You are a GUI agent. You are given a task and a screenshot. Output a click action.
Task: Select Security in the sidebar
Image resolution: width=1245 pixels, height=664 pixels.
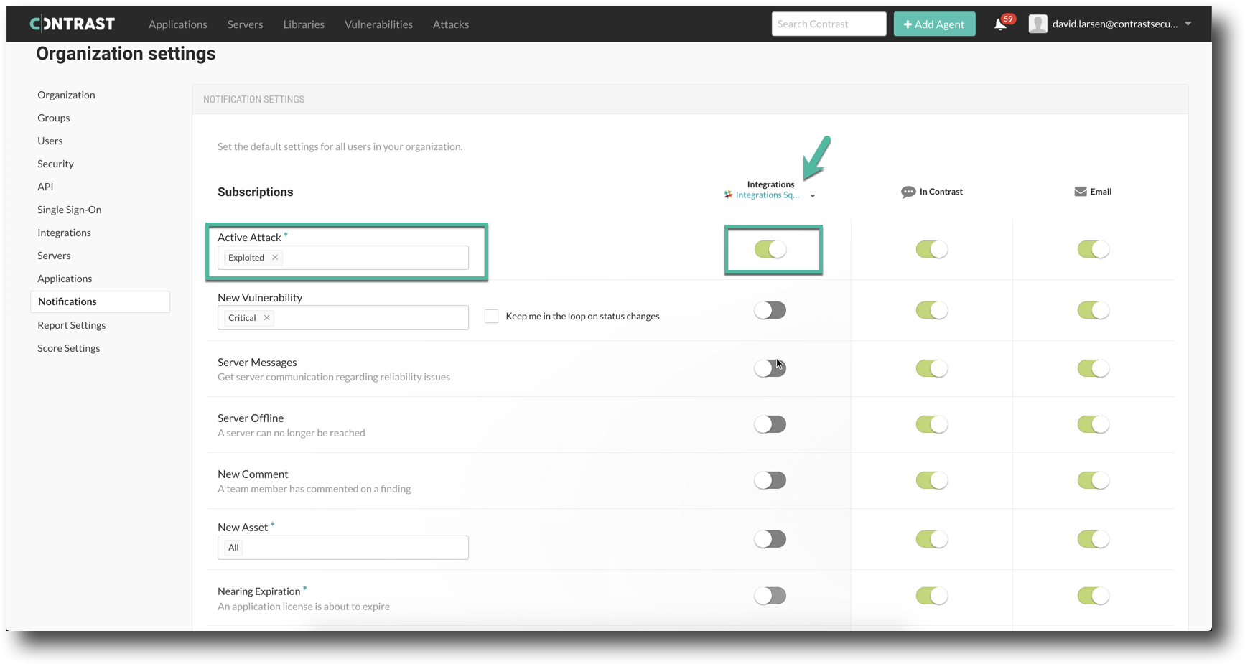pyautogui.click(x=56, y=164)
